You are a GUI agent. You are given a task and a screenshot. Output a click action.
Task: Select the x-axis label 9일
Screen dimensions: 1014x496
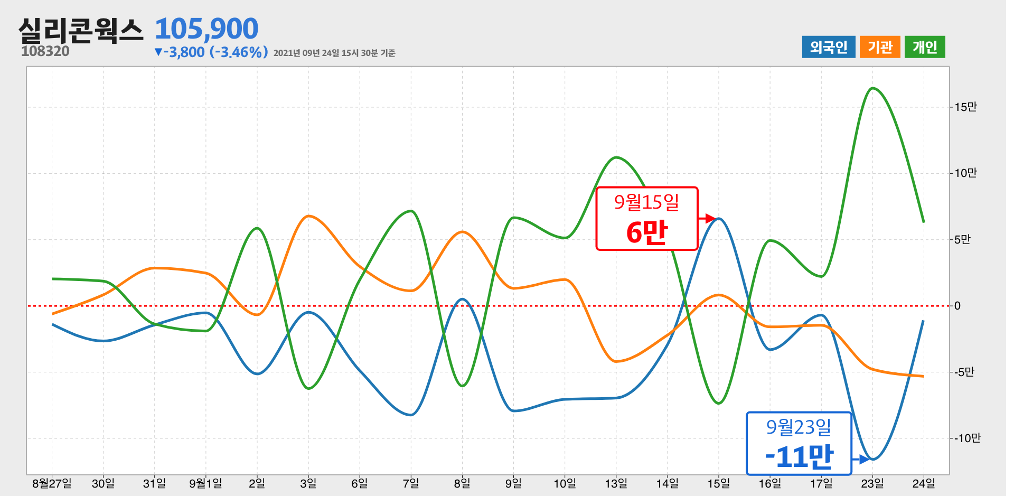(x=513, y=483)
